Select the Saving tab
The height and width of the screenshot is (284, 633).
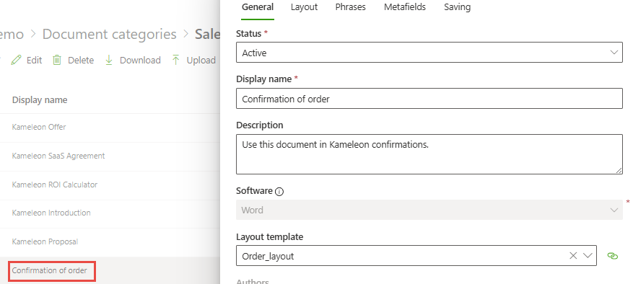click(457, 7)
